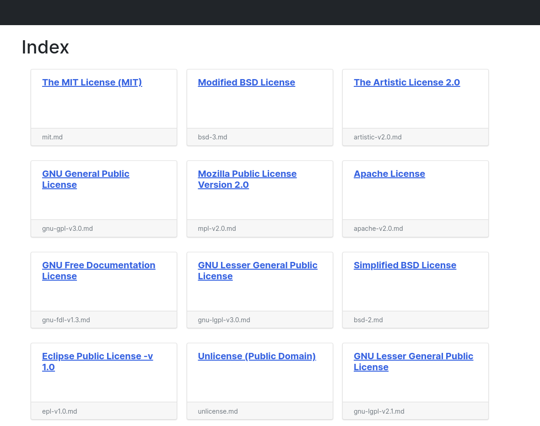Open the GNU Lesser General Public License link above gnu-lgpl-v3.0.md
Screen dimensions: 540x426
(258, 271)
